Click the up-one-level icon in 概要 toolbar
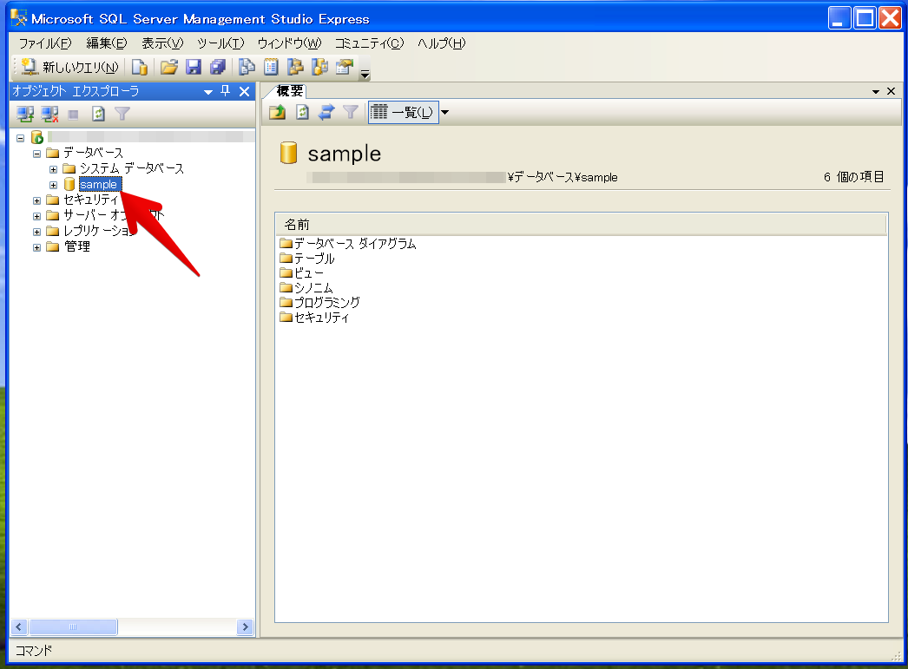Viewport: 908px width, 669px height. [x=278, y=112]
